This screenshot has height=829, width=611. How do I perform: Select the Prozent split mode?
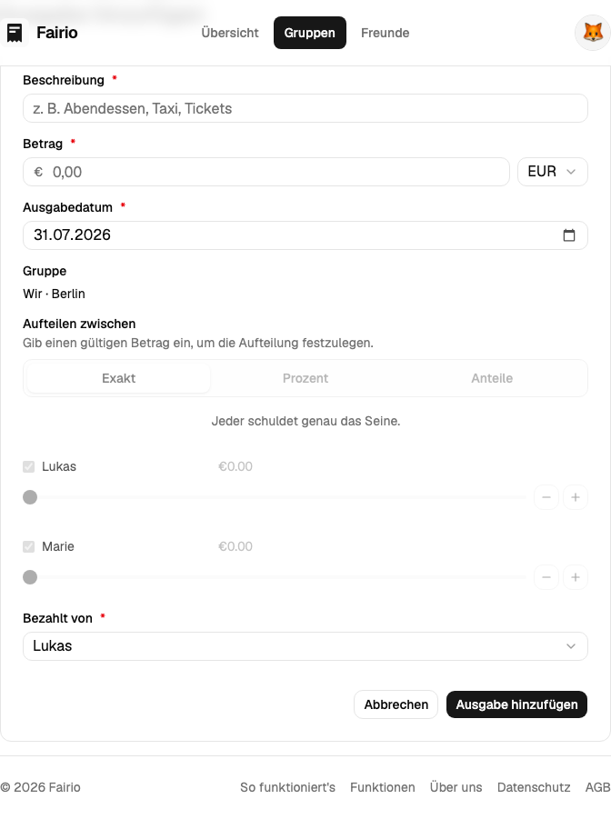coord(305,378)
